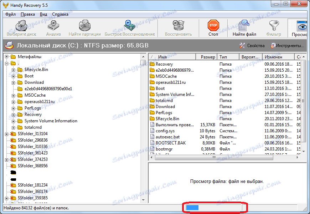Collapse the root '.' folder node

coord(6,63)
